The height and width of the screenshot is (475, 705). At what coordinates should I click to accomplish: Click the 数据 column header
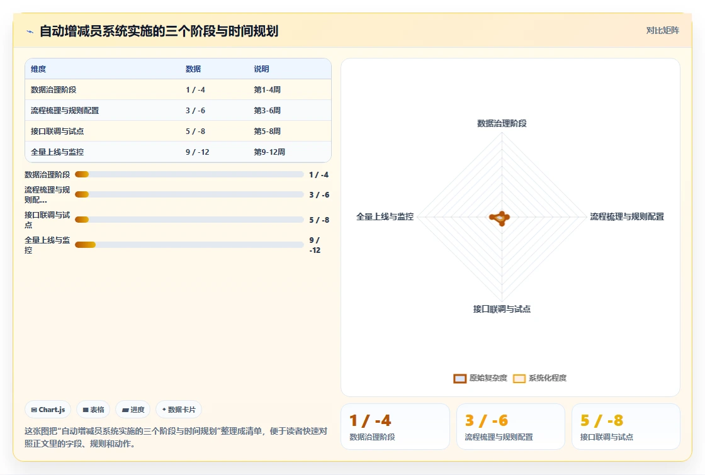click(x=193, y=69)
